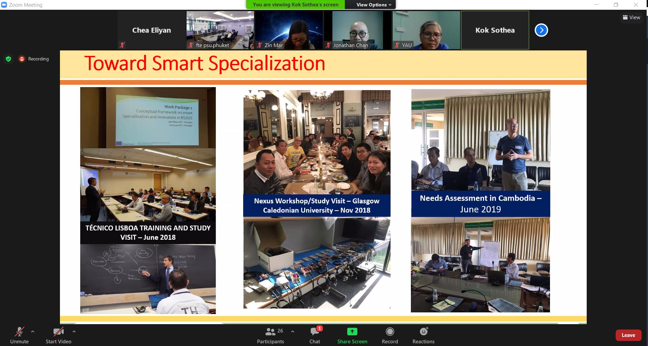Select Zin Mar's video tile
This screenshot has height=346, width=648.
click(x=289, y=30)
